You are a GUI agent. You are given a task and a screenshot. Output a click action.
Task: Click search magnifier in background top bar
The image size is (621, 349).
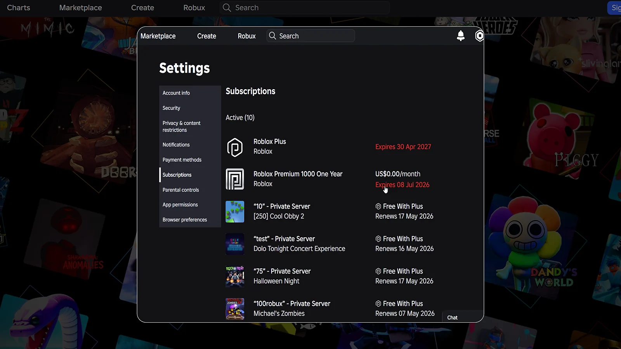[227, 8]
